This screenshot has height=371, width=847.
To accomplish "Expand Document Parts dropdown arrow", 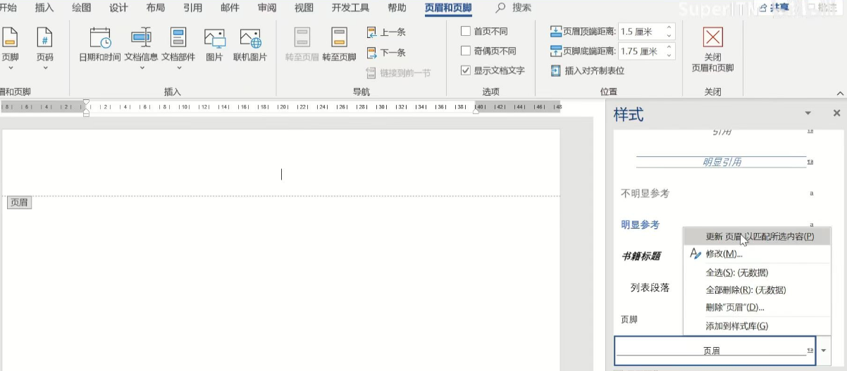I will (179, 68).
